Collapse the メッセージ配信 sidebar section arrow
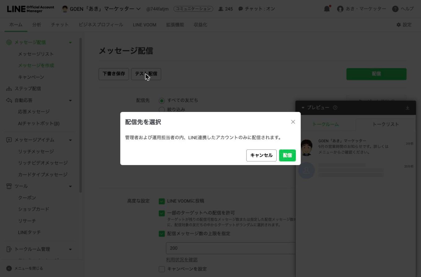This screenshot has height=277, width=421. (x=70, y=42)
